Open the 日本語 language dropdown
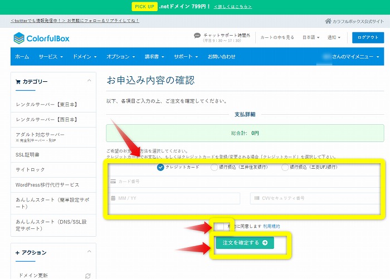The height and width of the screenshot is (279, 390). tap(311, 37)
